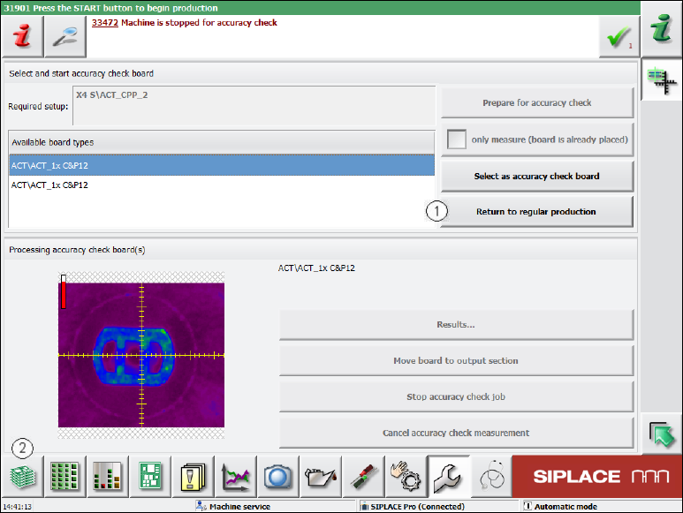Image resolution: width=683 pixels, height=513 pixels.
Task: Open the camera icon in bottom toolbar
Action: [x=278, y=478]
